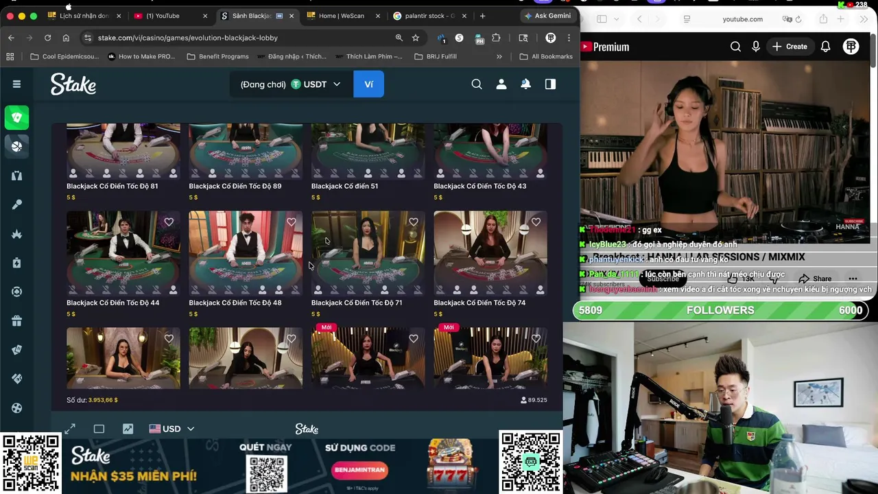The image size is (878, 494).
Task: Subscribe to the HANNA channel
Action: click(663, 279)
